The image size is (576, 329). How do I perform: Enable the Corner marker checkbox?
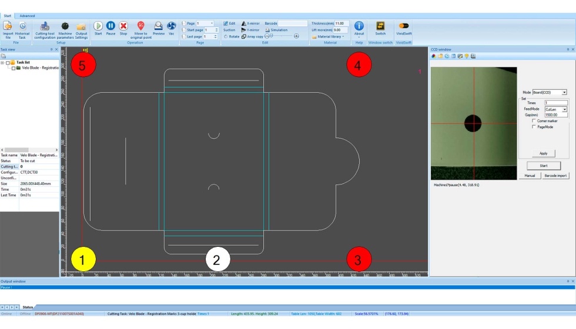tap(534, 121)
